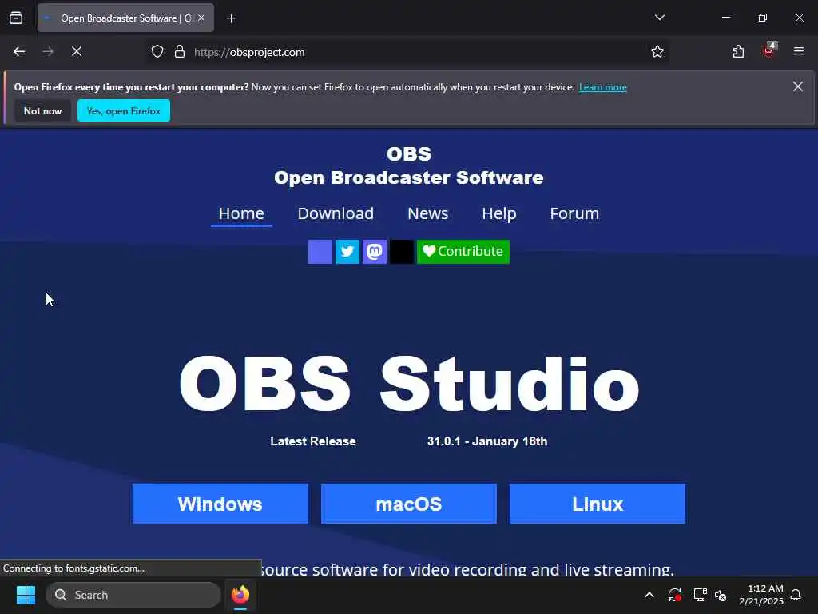The height and width of the screenshot is (614, 818).
Task: Open the OBS Twitter icon
Action: point(347,252)
